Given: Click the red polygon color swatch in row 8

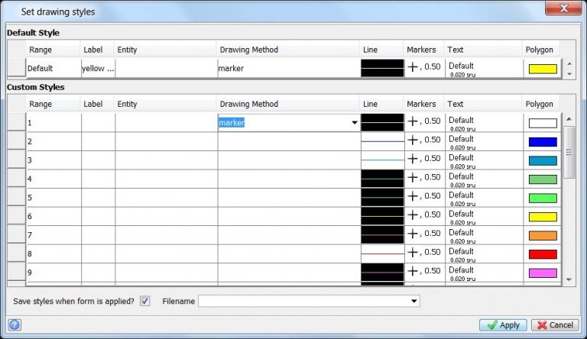Looking at the screenshot, I should click(543, 253).
